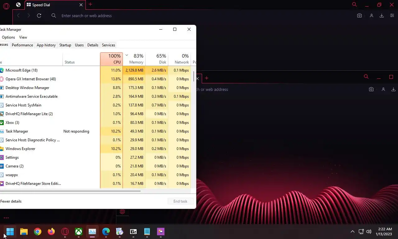The width and height of the screenshot is (398, 239).
Task: Select the Antimalware Service Executable row
Action: 95,96
